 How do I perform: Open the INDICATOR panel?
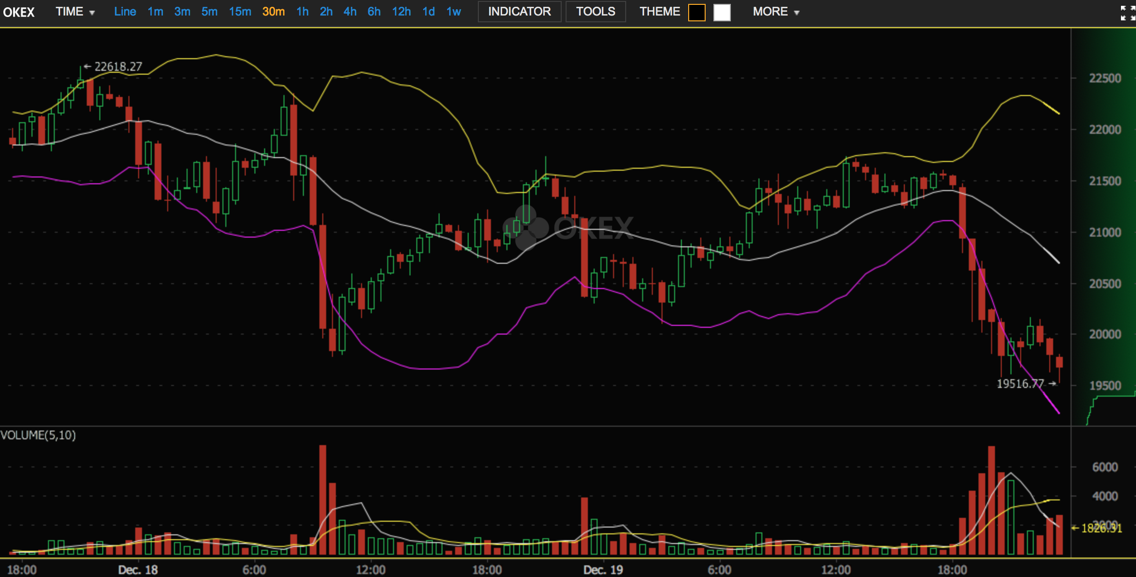click(519, 12)
